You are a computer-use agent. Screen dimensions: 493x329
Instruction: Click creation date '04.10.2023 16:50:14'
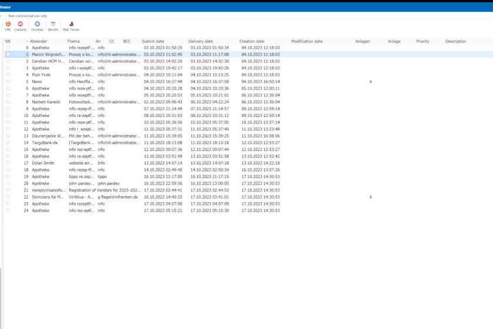tap(261, 82)
